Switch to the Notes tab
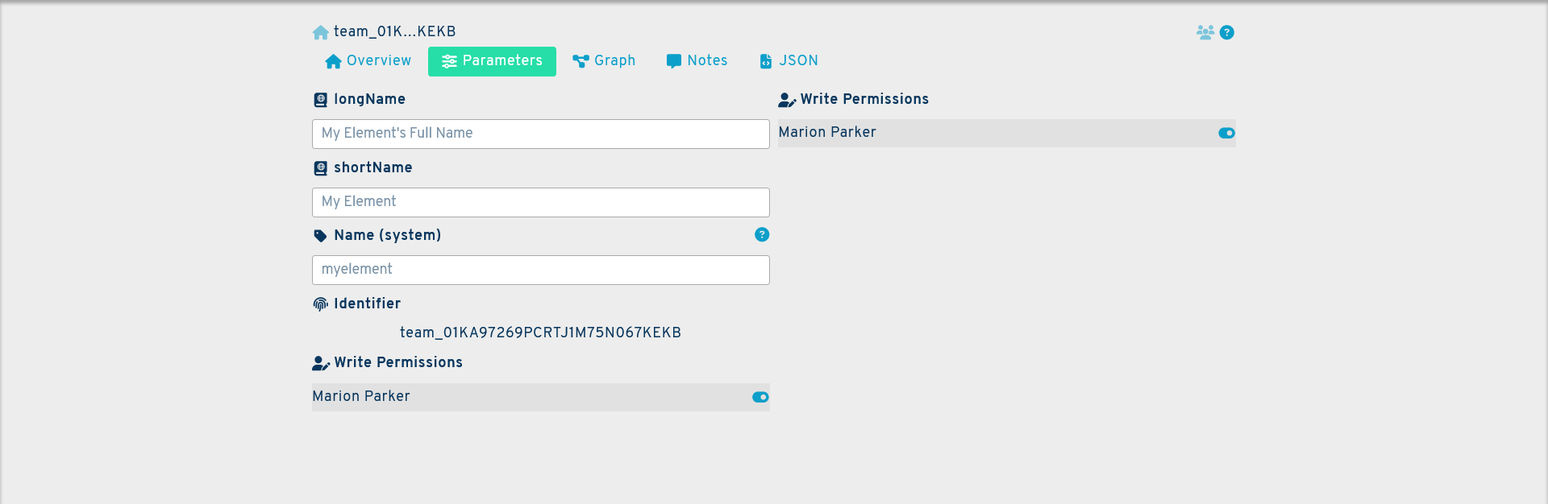 697,60
